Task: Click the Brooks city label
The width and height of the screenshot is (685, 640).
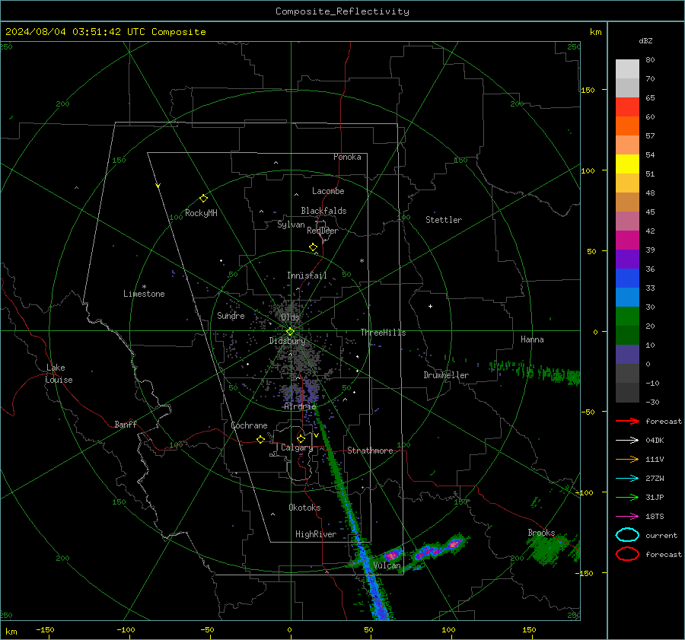Action: [541, 533]
